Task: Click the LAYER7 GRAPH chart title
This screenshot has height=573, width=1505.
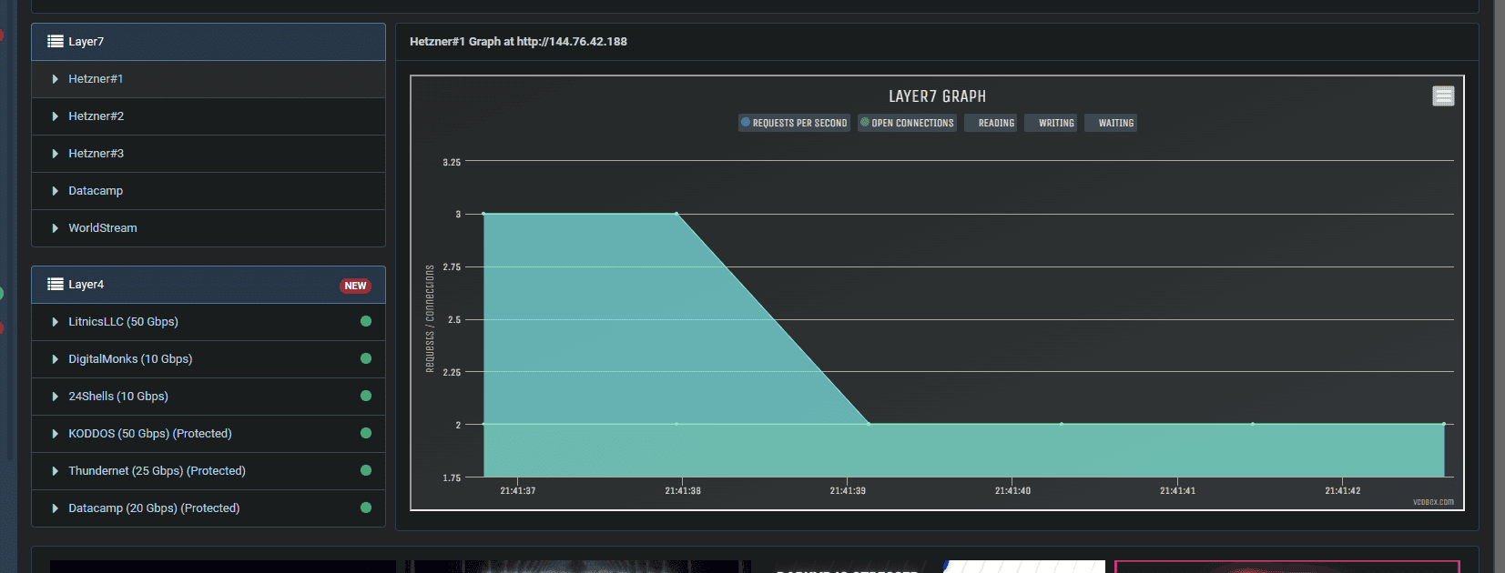Action: click(937, 96)
